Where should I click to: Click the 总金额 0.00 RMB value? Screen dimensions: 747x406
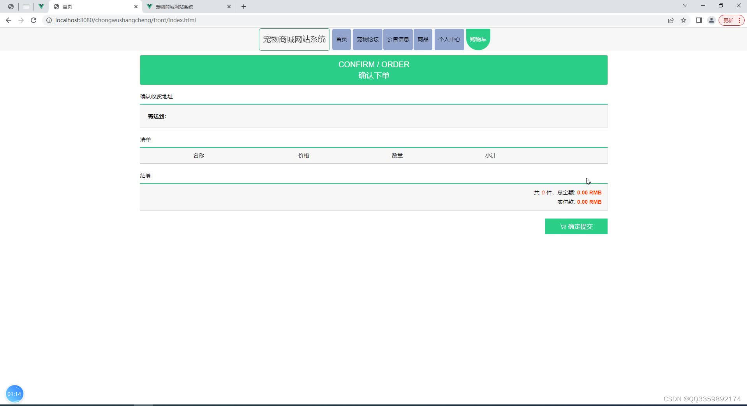(x=589, y=192)
